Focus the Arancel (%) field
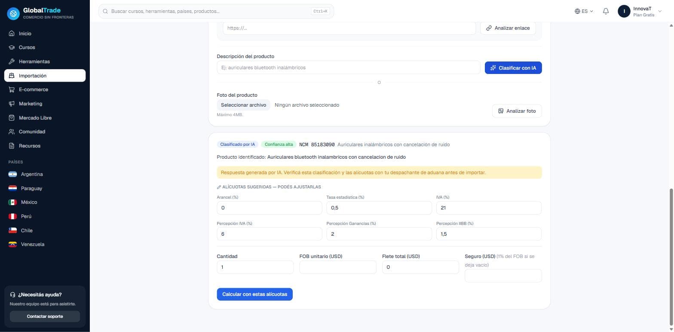Viewport: 674px width, 332px height. [x=270, y=208]
